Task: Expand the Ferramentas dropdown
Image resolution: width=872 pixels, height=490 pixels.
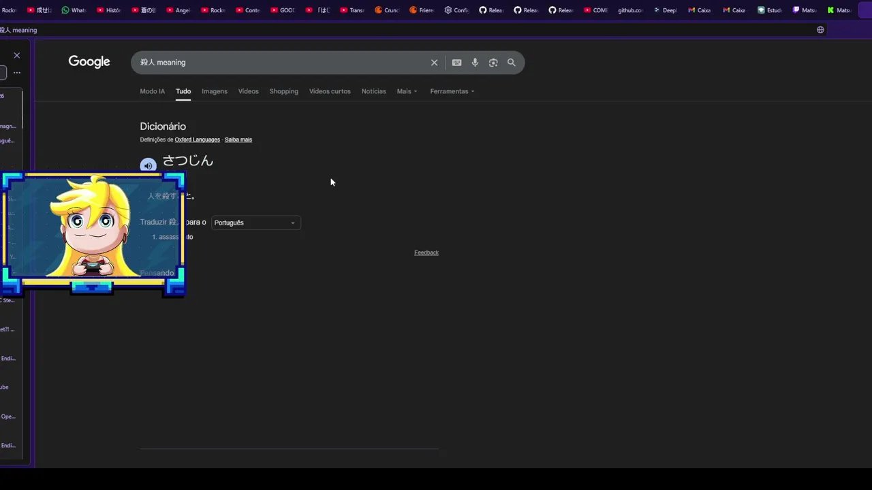Action: [x=452, y=91]
